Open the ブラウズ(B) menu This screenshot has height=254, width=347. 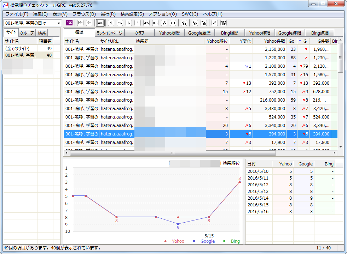(x=84, y=14)
